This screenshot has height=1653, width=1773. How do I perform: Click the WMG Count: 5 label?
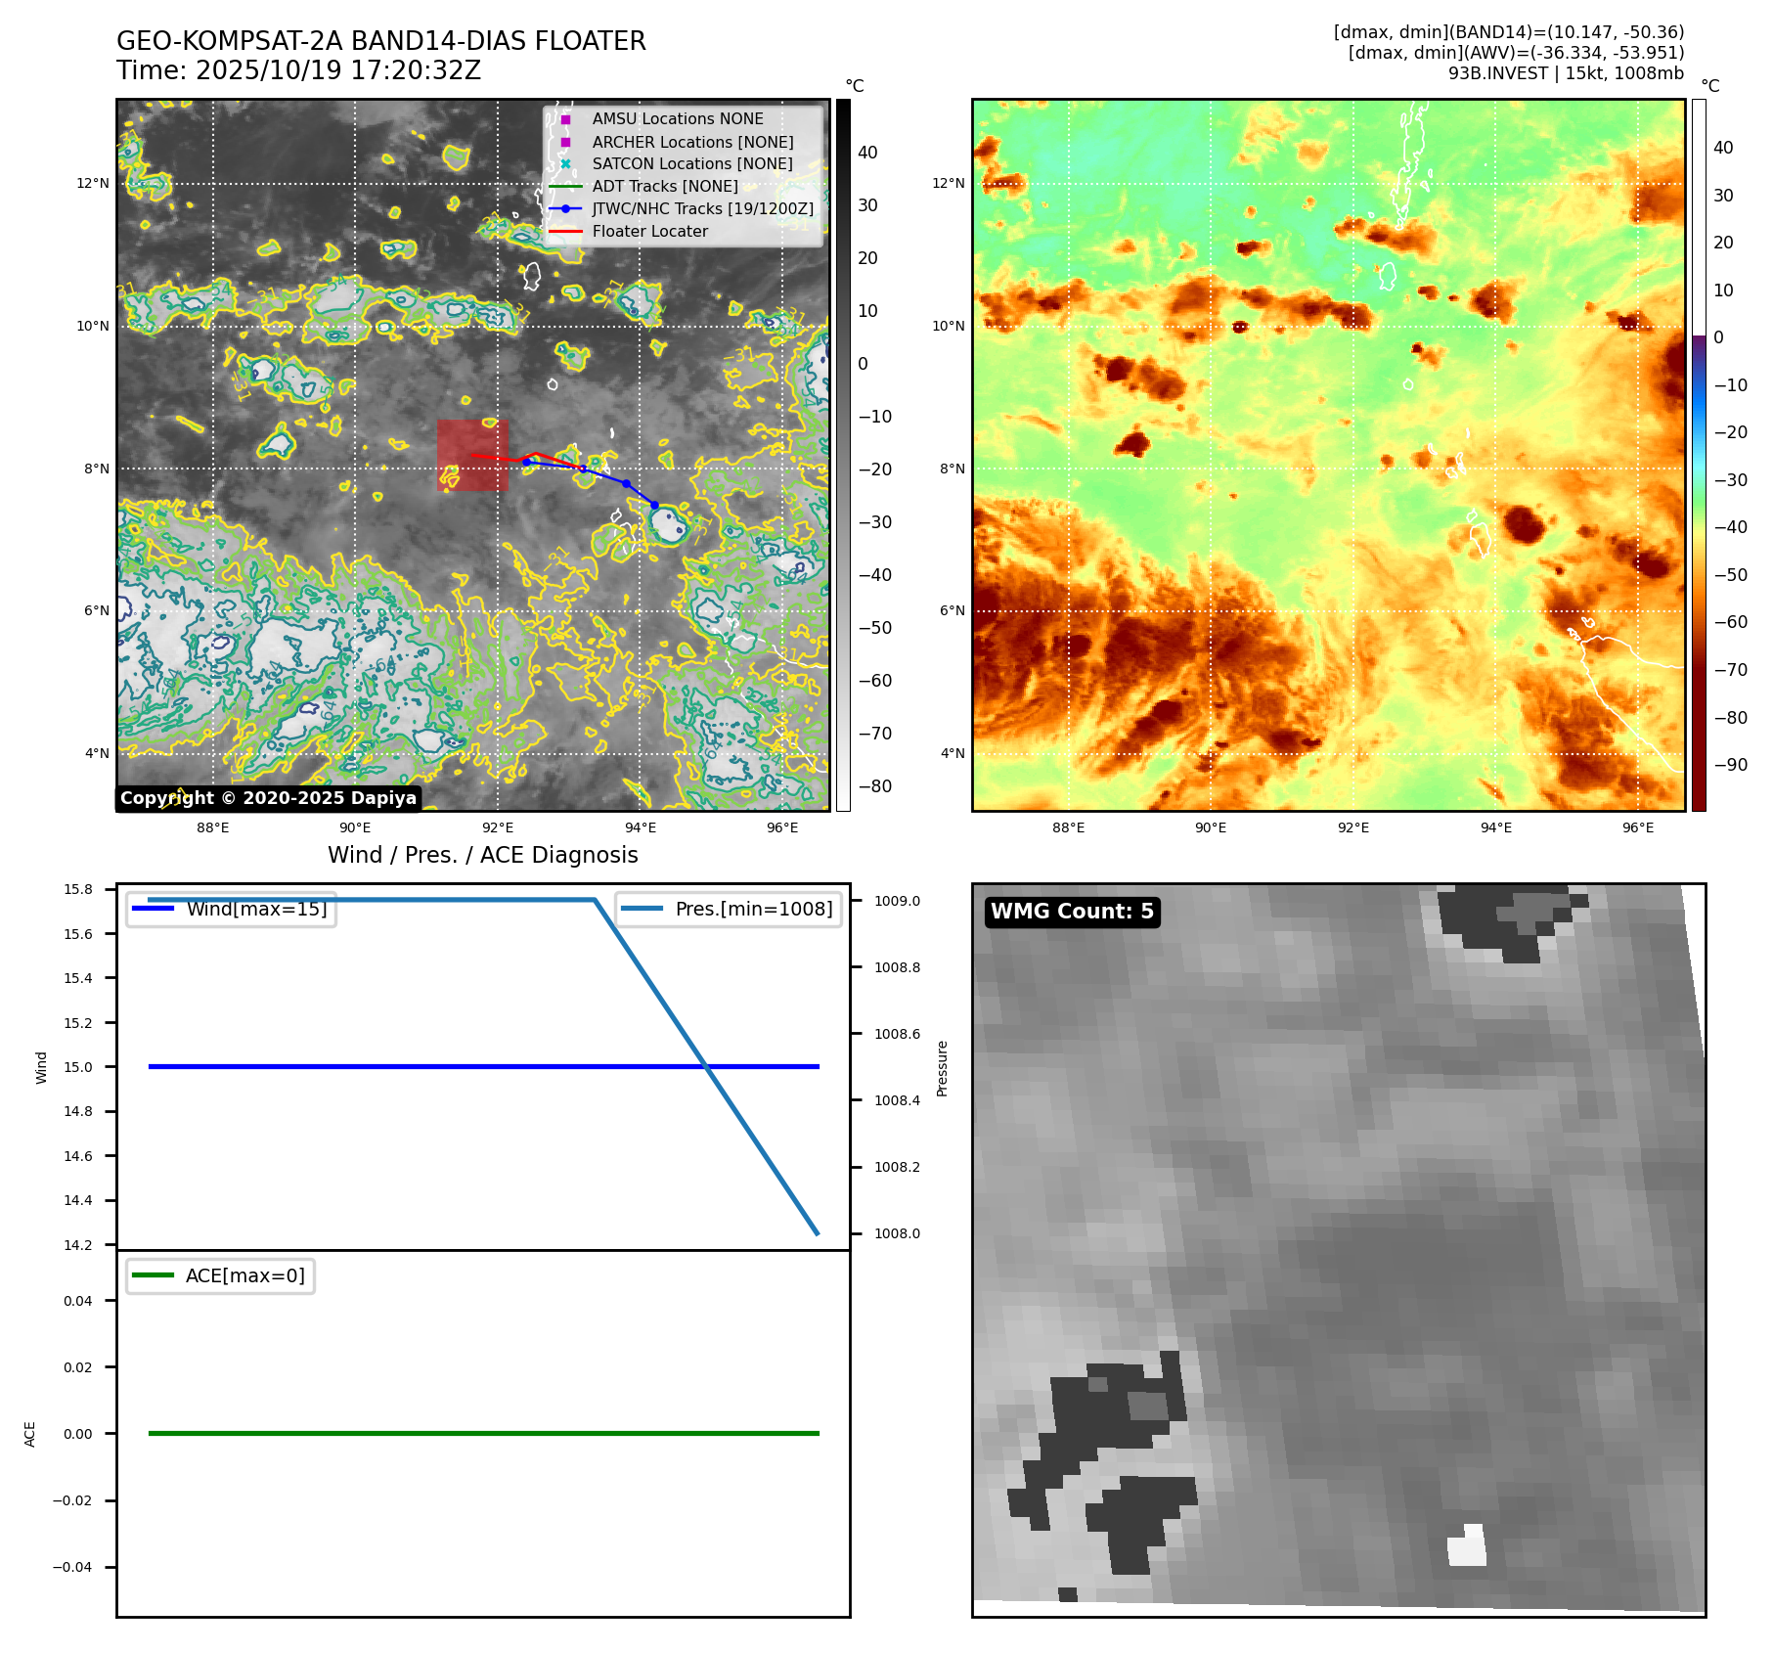coord(1072,912)
